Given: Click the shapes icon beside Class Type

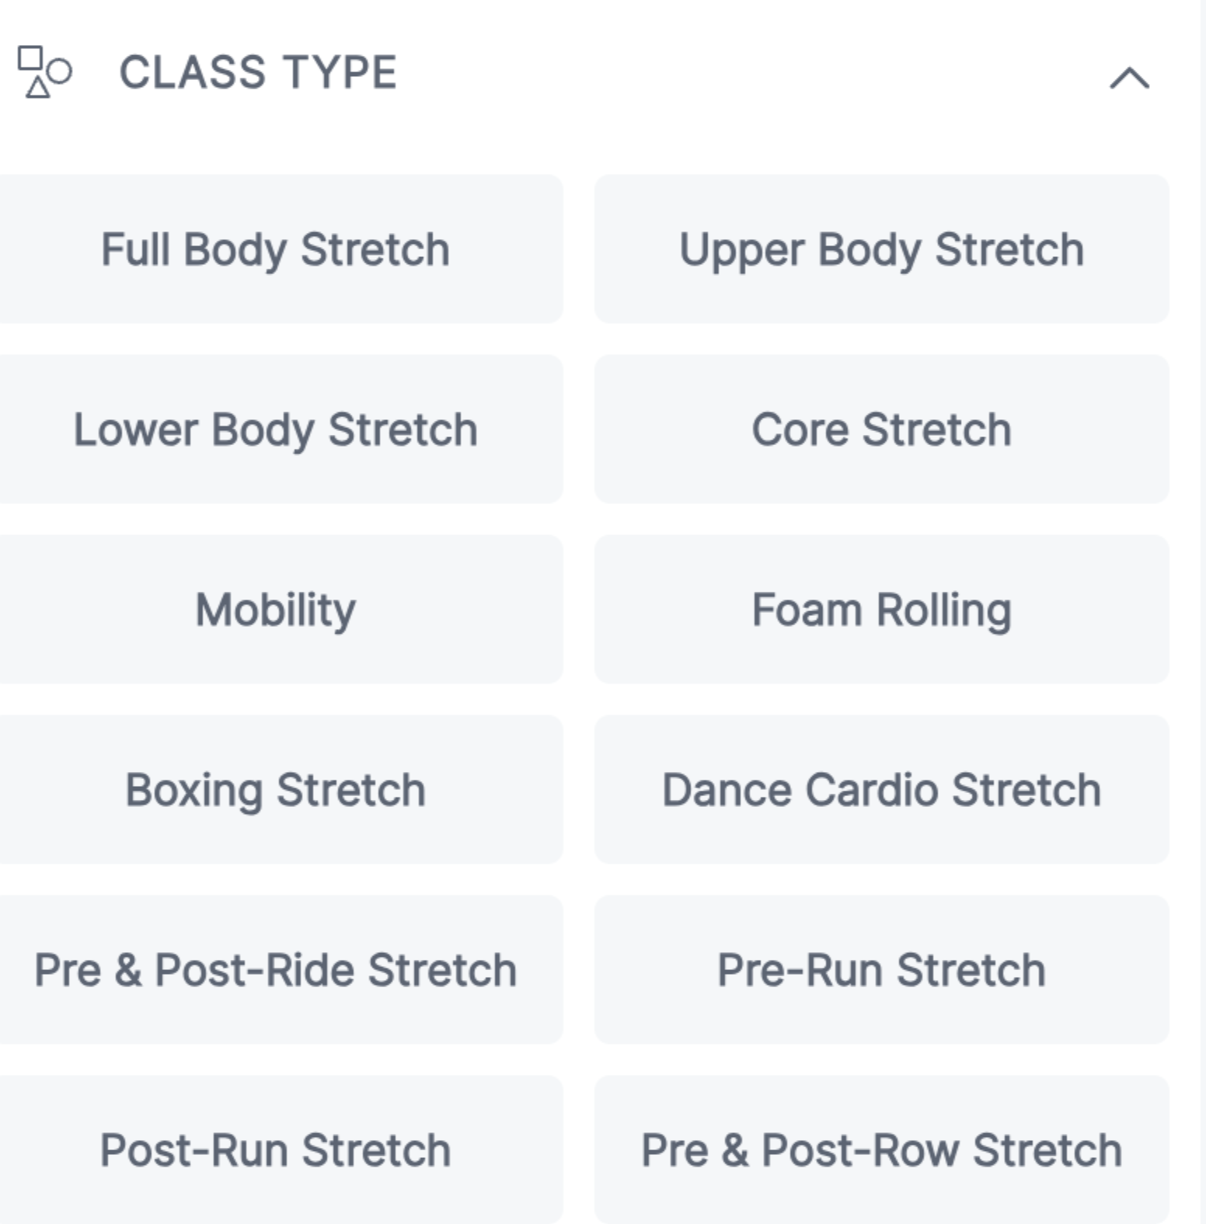Looking at the screenshot, I should [44, 72].
